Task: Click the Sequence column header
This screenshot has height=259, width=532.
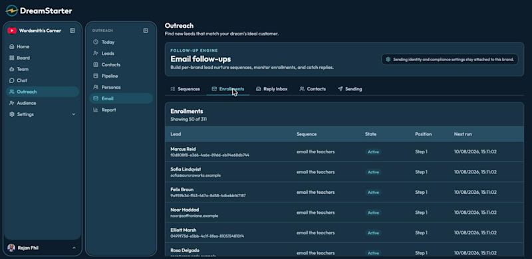Action: tap(307, 134)
